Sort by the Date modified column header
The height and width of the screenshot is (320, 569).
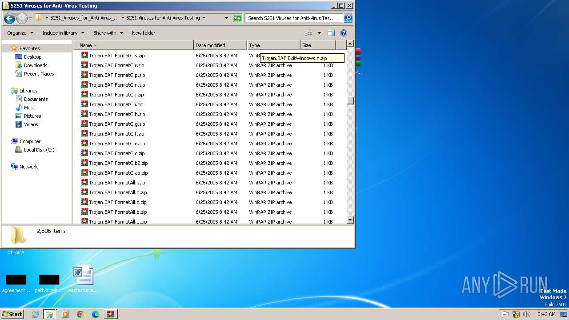(220, 45)
